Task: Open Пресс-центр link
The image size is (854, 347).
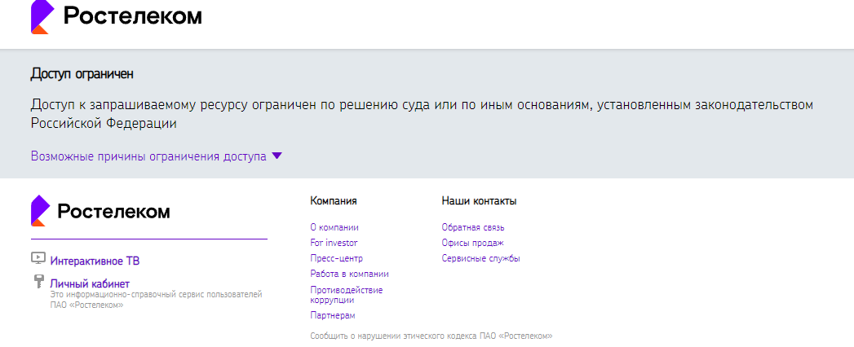Action: 337,258
